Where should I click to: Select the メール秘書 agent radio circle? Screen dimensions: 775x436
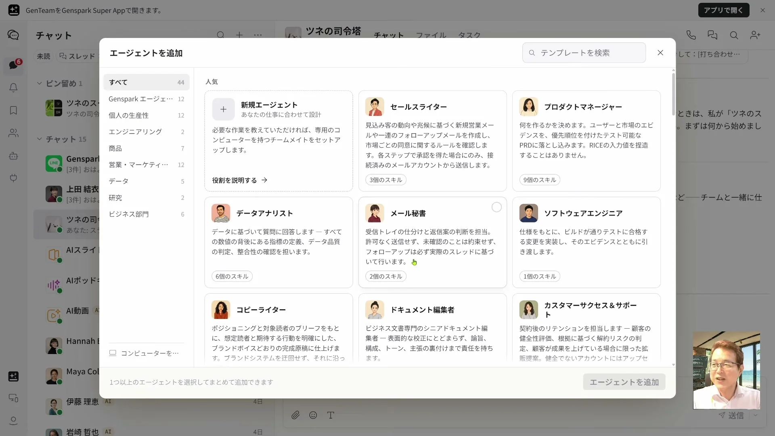496,207
